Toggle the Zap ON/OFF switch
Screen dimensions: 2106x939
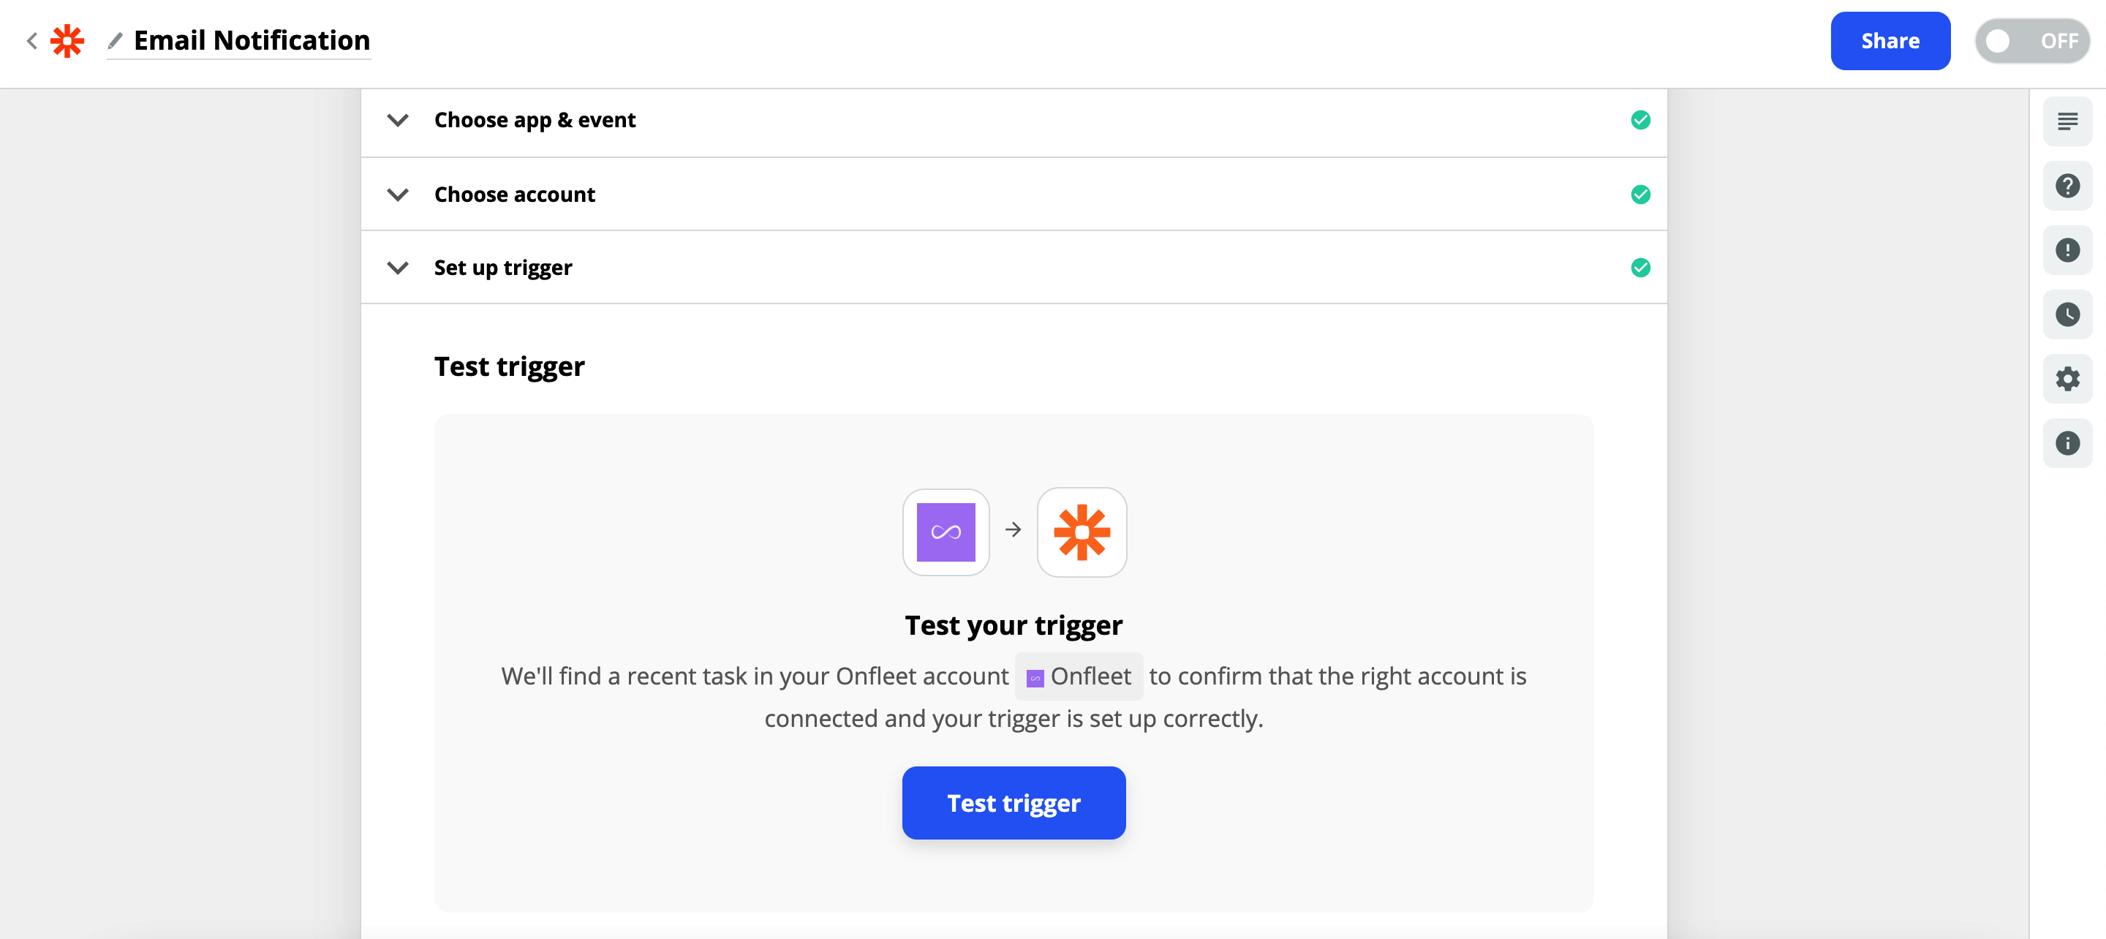(x=2031, y=41)
